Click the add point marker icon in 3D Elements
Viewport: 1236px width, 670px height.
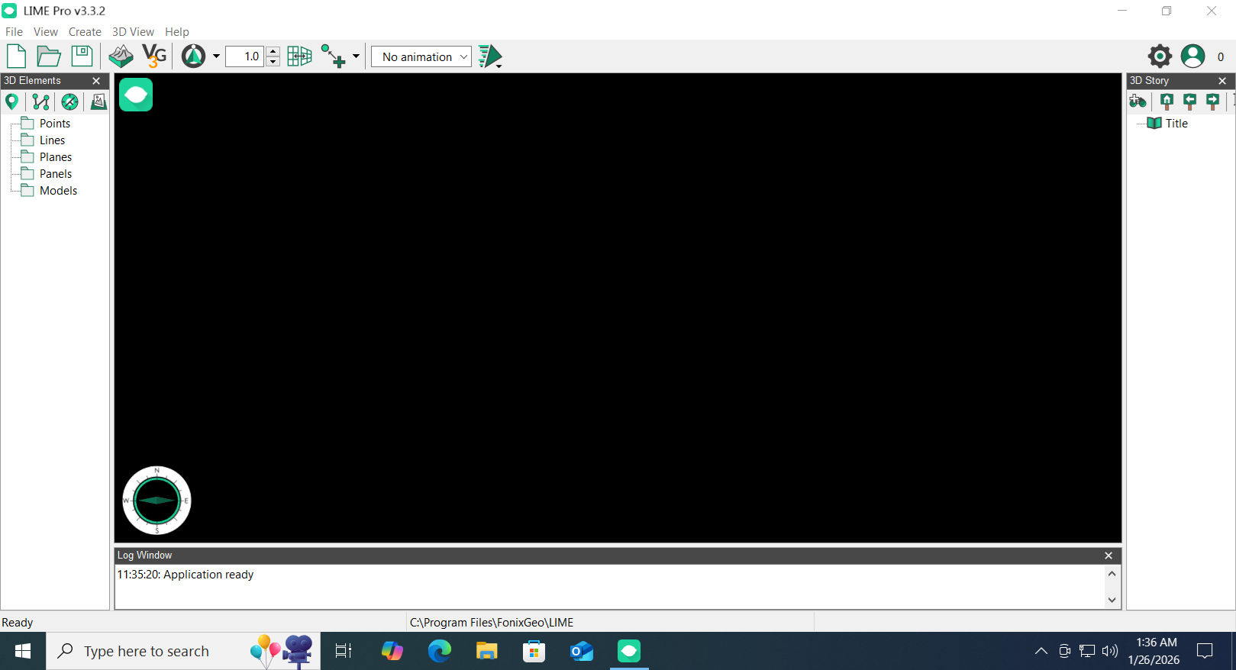pos(11,101)
